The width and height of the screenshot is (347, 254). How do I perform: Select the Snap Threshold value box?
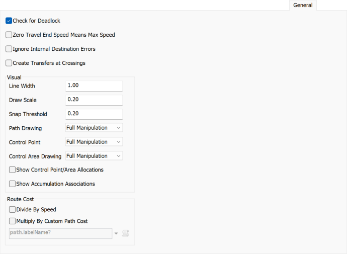coord(94,114)
